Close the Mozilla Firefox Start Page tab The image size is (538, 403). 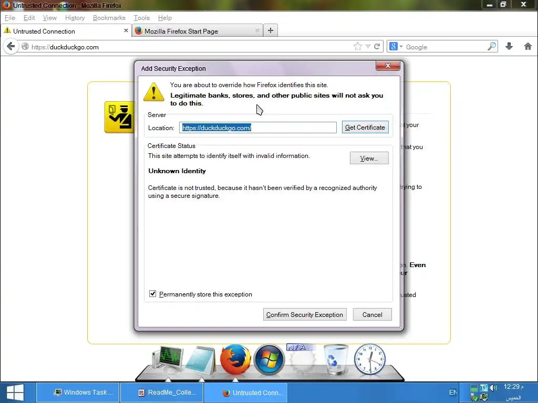point(257,31)
